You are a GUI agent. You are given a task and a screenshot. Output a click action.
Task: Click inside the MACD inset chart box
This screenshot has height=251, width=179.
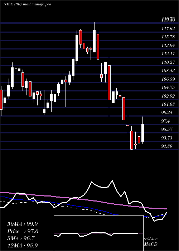tap(98, 233)
